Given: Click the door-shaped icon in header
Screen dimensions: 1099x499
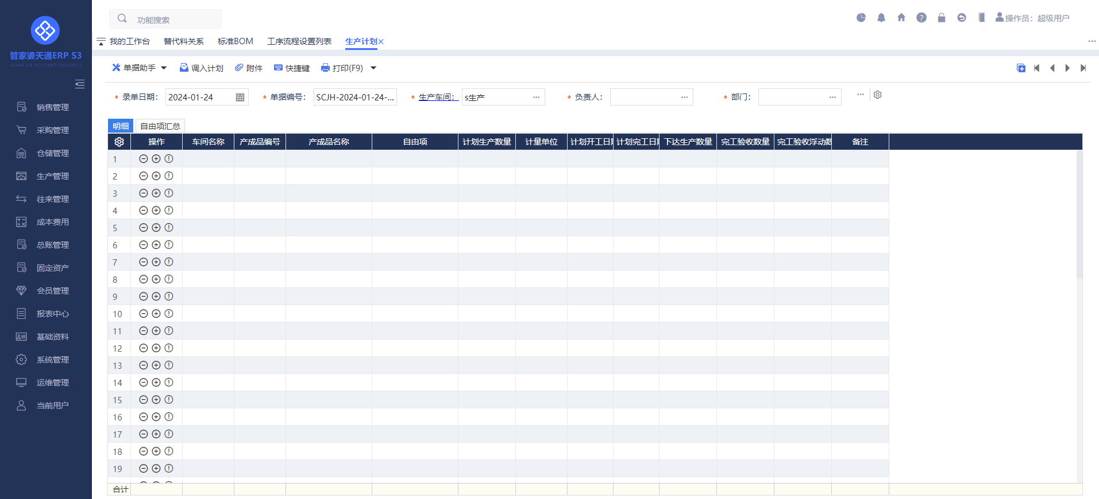Looking at the screenshot, I should (982, 18).
